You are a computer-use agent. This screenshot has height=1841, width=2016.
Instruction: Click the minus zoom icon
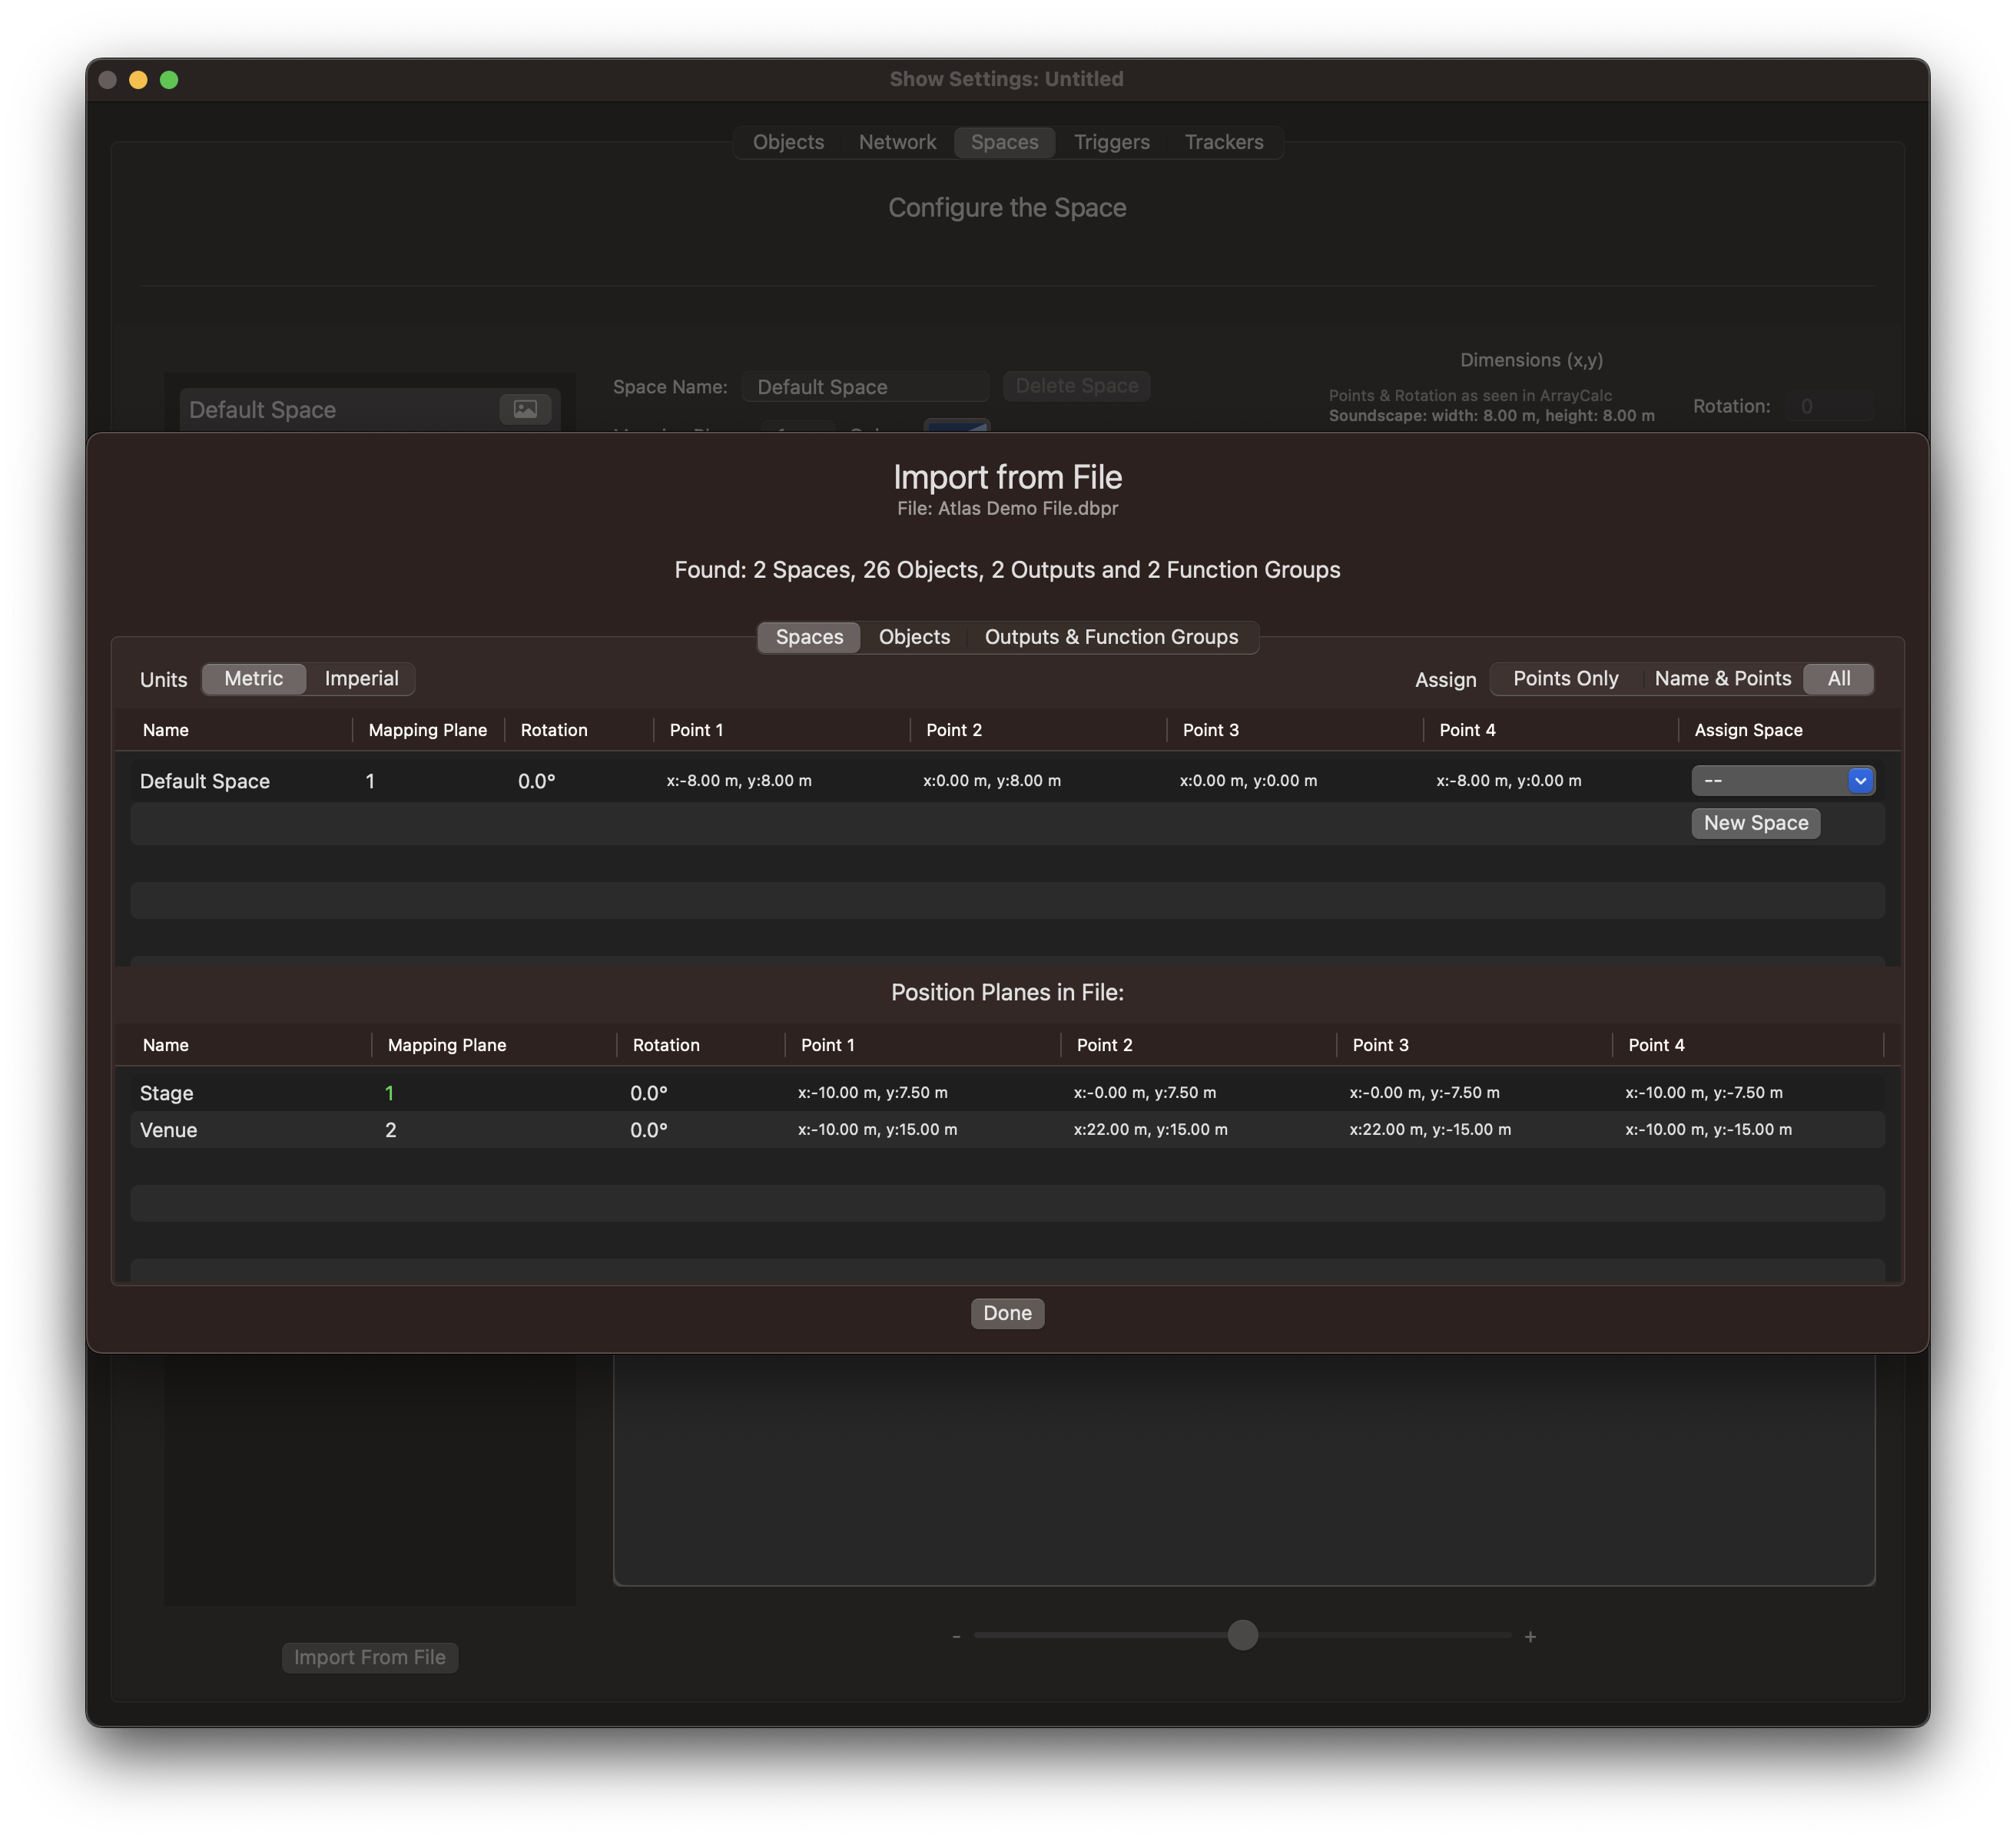pyautogui.click(x=956, y=1637)
